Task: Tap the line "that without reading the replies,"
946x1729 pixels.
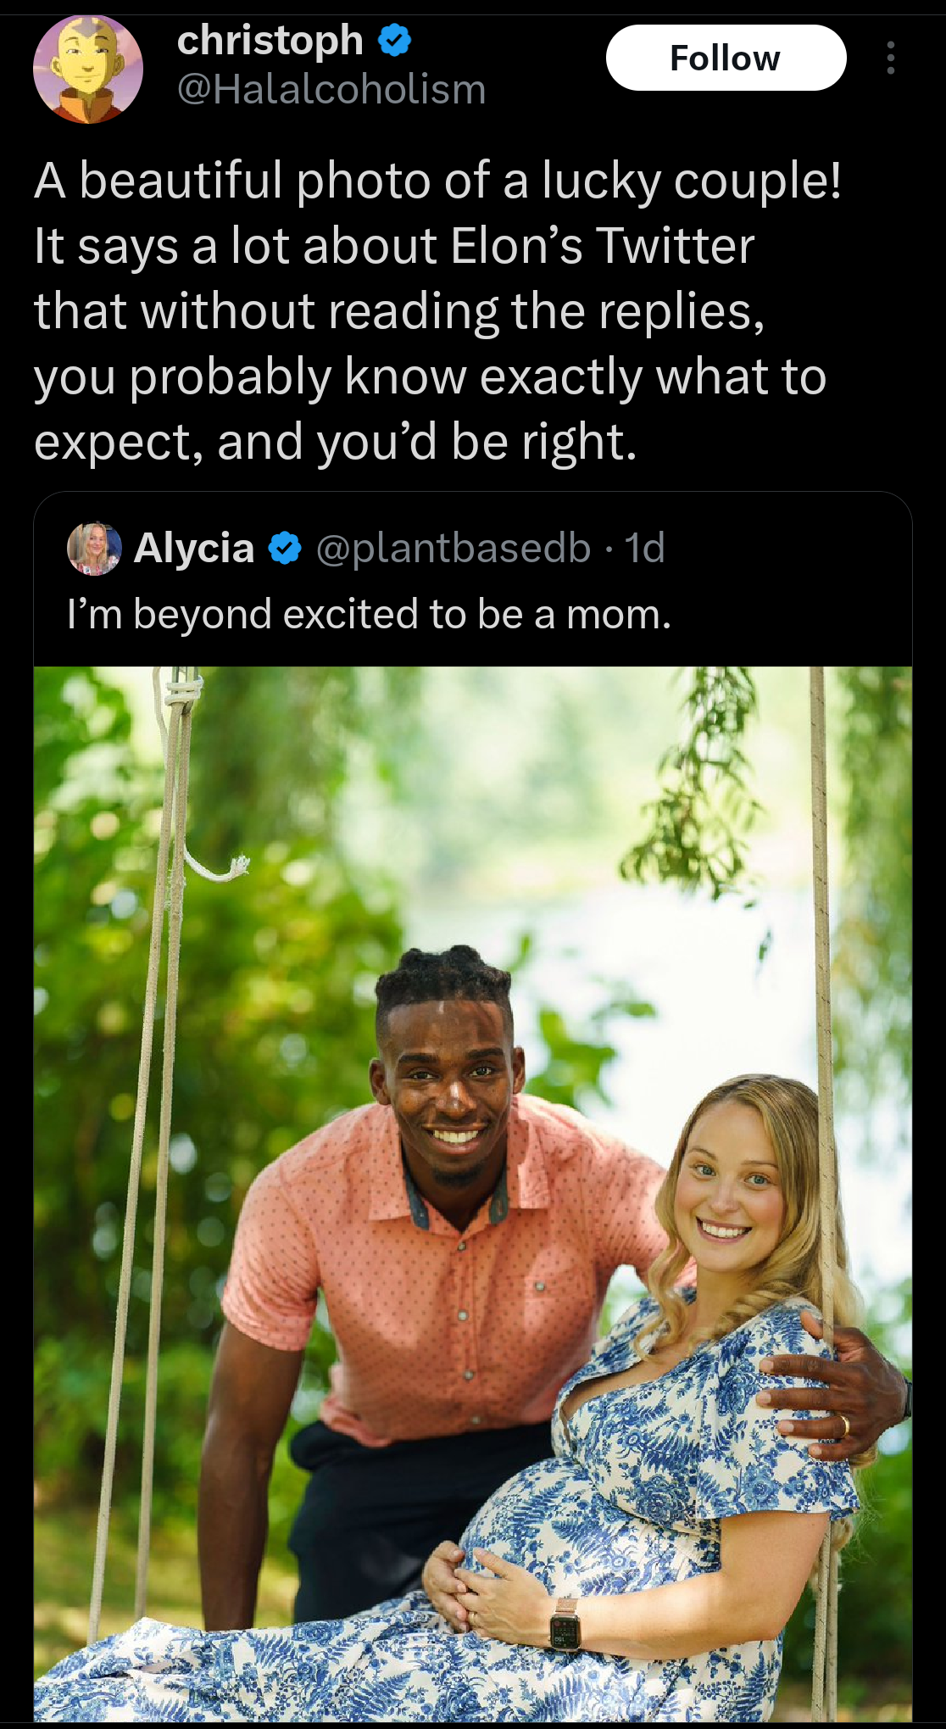Action: pos(399,311)
